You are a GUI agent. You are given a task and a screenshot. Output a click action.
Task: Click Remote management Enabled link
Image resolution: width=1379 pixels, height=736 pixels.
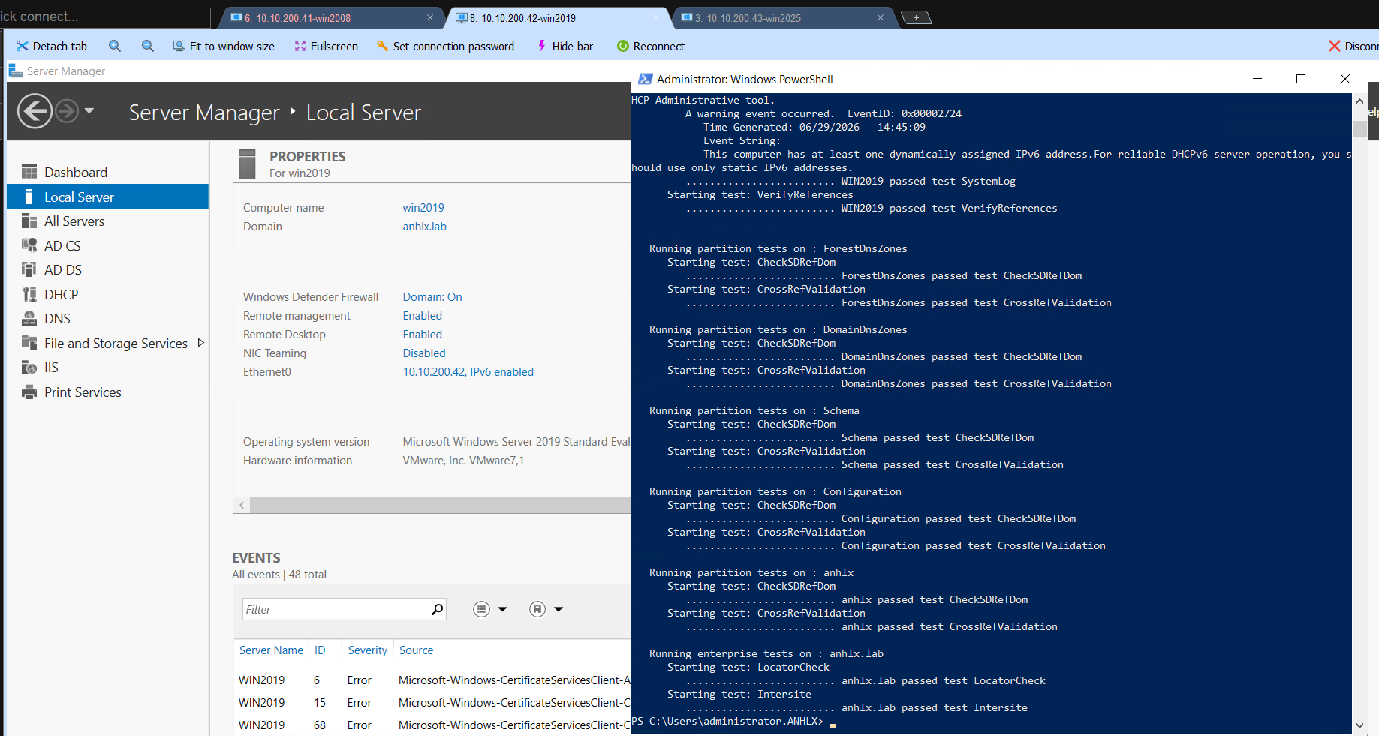pos(423,315)
